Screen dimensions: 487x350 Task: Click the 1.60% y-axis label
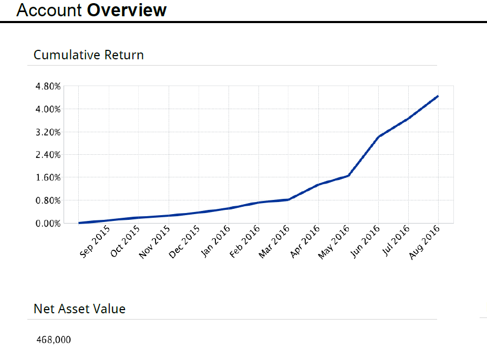[x=48, y=177]
